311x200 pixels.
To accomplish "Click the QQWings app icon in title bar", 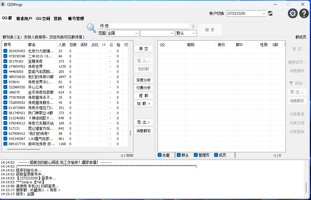I will click(x=4, y=4).
